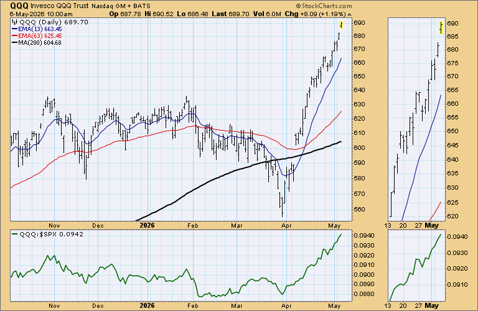478x311 pixels.
Task: Click the 625 label on the zoom panel axis
Action: [452, 203]
